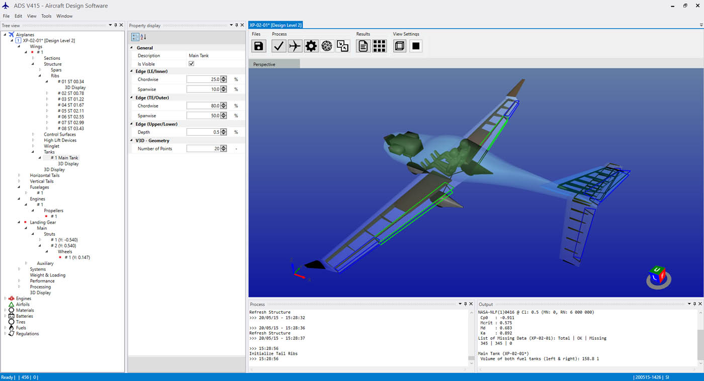Open the File menu
The width and height of the screenshot is (704, 381).
coord(6,16)
